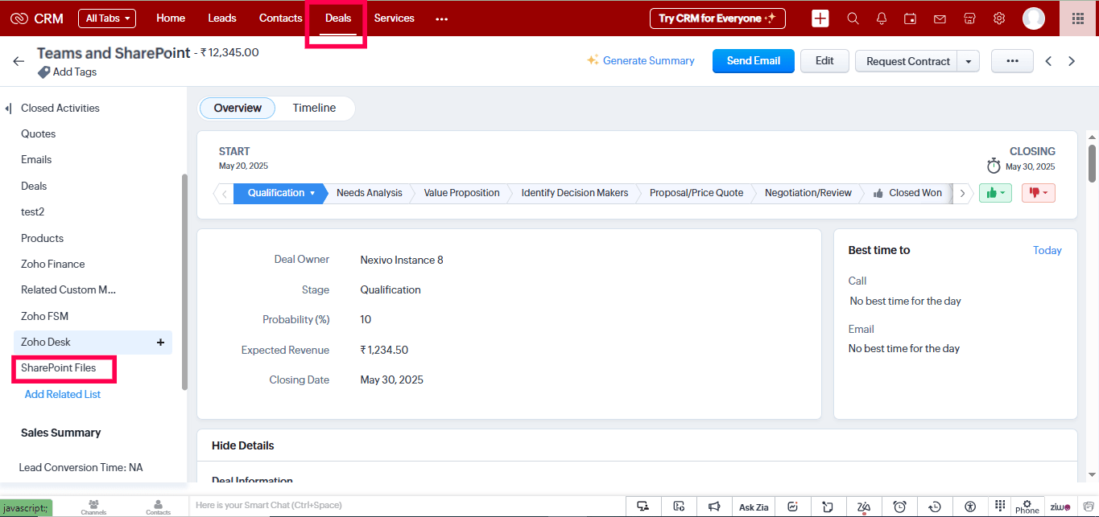
Task: Open the marketplace store icon
Action: (x=969, y=18)
